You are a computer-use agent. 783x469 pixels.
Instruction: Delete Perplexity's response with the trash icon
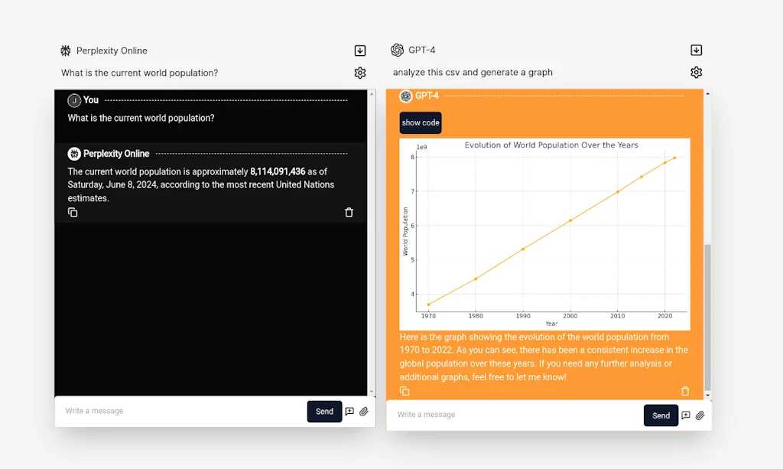pos(349,212)
